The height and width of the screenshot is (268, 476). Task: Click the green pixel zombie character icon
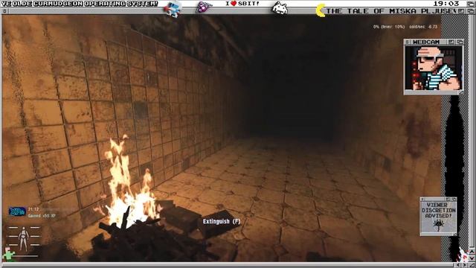pyautogui.click(x=7, y=254)
